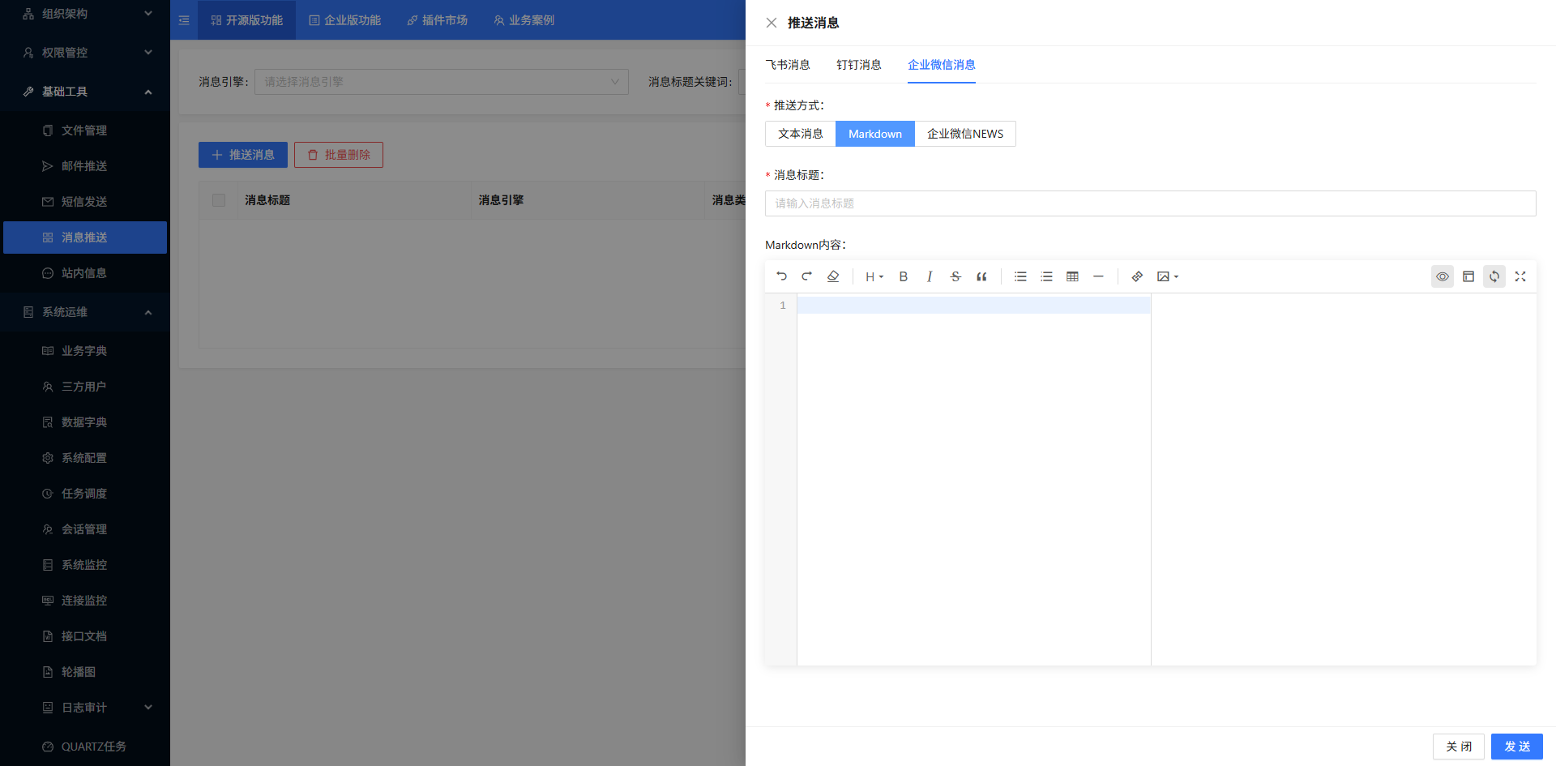Choose 企业微信NEWS push method
Screen dimensions: 1556x766
(965, 134)
